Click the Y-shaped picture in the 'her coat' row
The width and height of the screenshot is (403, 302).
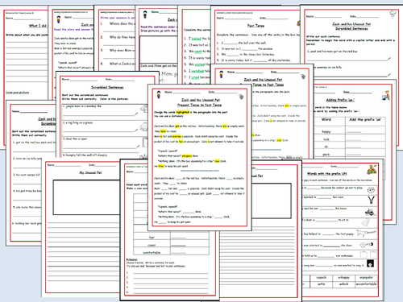coord(371,201)
